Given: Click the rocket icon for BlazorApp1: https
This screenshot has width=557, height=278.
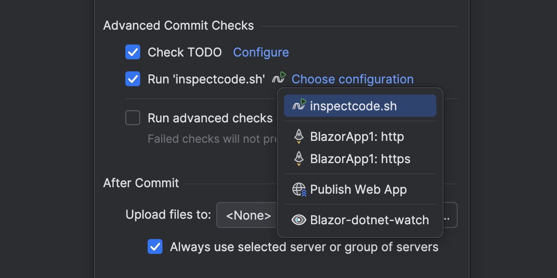Looking at the screenshot, I should click(299, 159).
